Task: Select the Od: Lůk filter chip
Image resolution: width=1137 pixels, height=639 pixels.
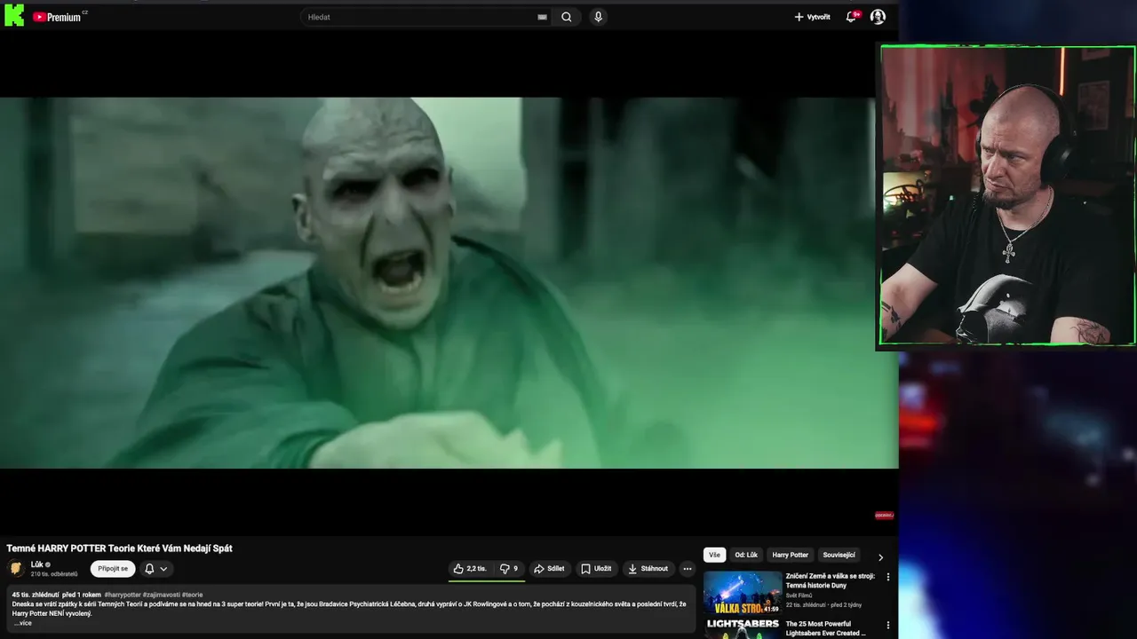Action: coord(746,555)
